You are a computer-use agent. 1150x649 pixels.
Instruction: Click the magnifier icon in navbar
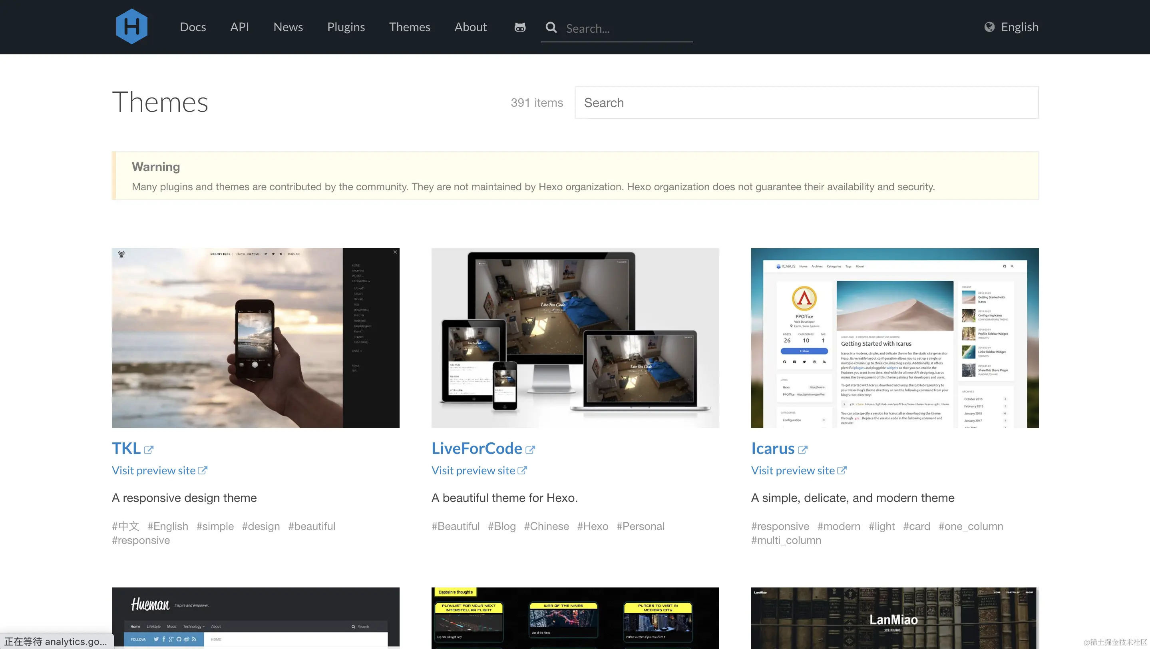[551, 27]
